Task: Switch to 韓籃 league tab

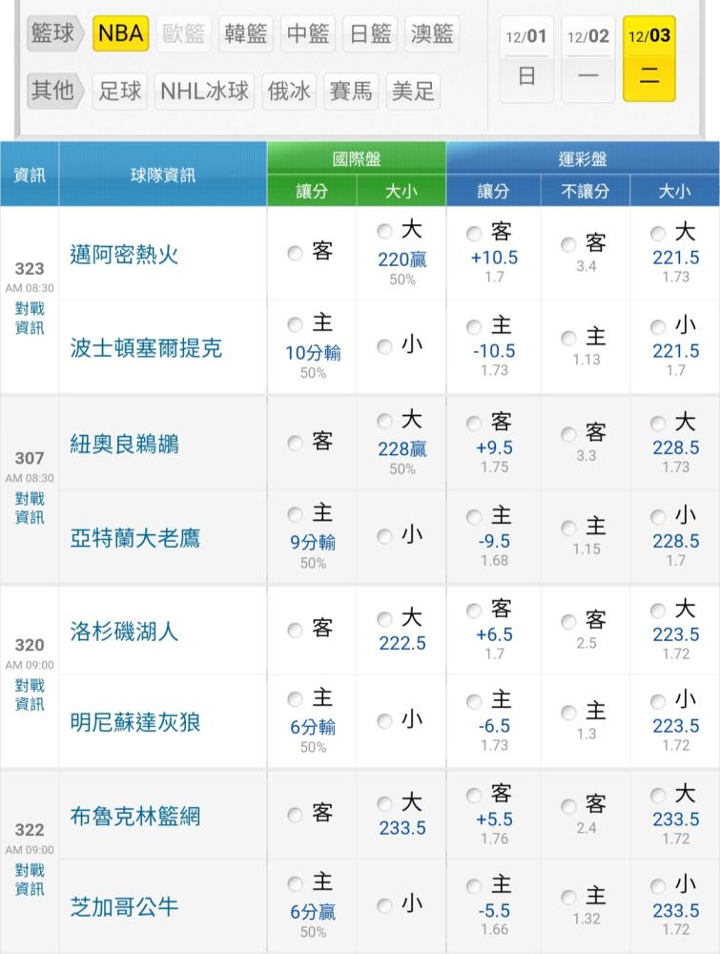Action: [x=246, y=33]
